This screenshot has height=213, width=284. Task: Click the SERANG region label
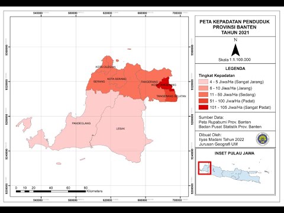tap(99, 82)
